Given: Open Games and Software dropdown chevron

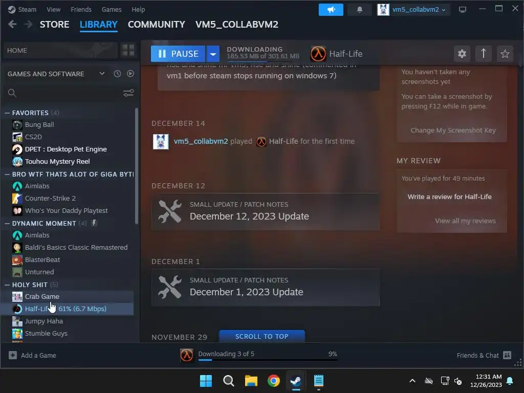Looking at the screenshot, I should [x=102, y=74].
